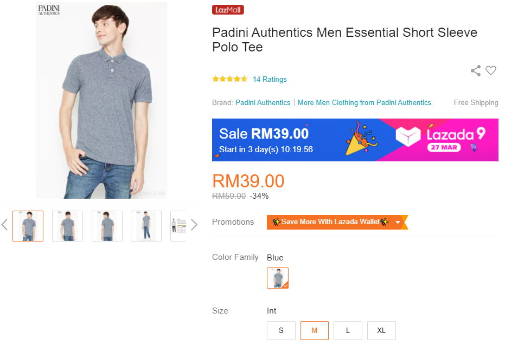The image size is (505, 346).
Task: View the second product thumbnail
Action: (x=67, y=226)
